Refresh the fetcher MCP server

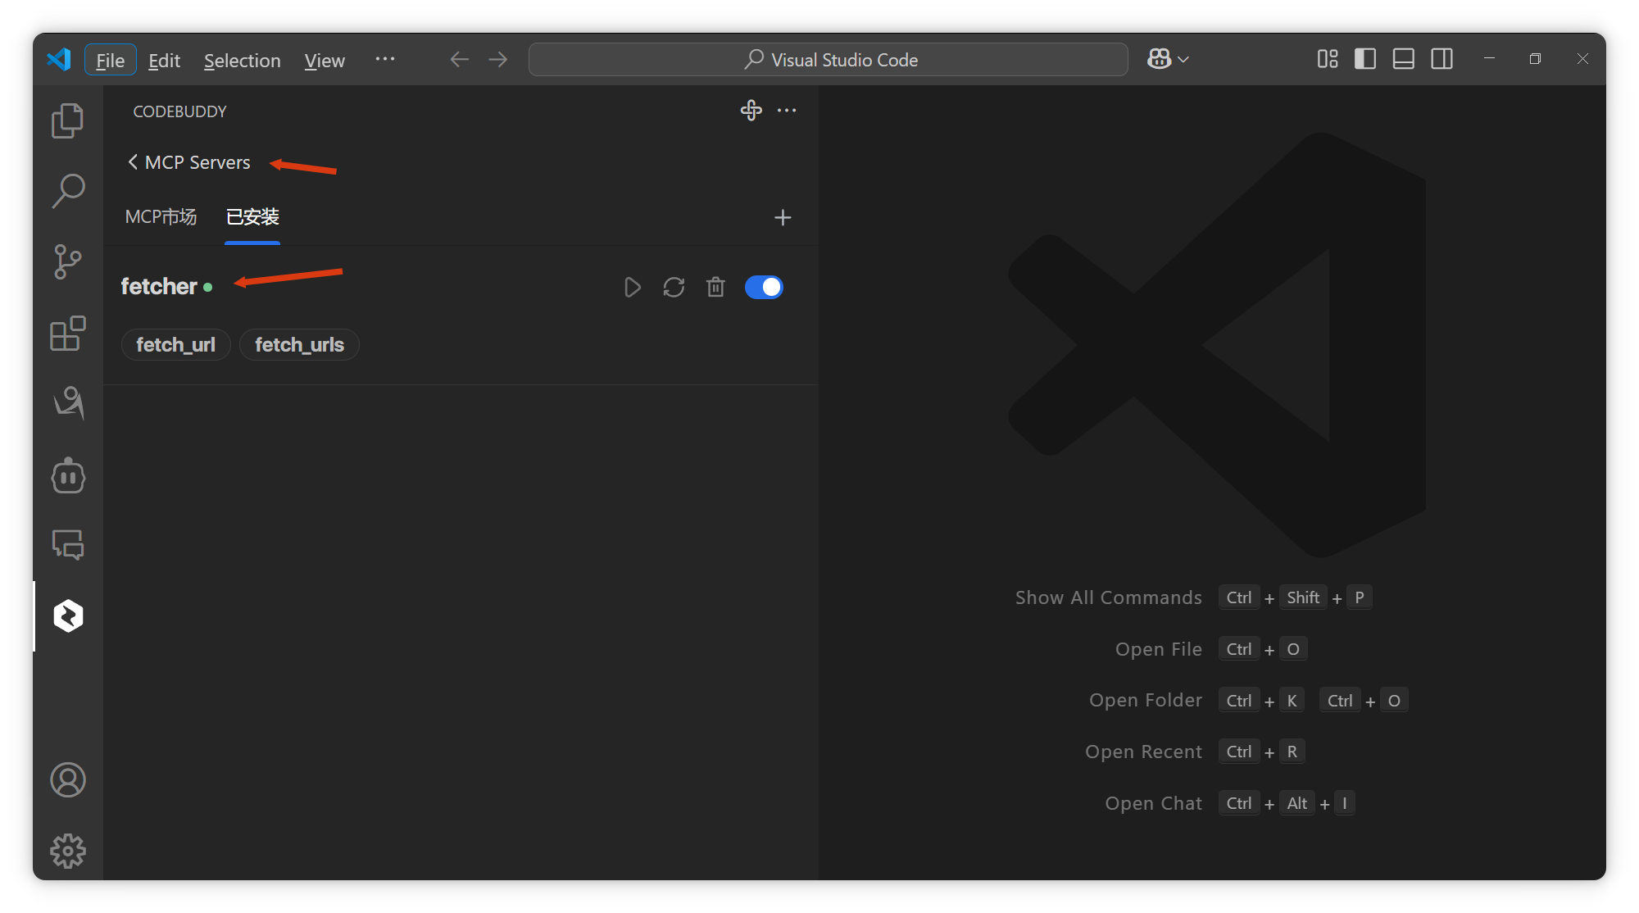674,287
